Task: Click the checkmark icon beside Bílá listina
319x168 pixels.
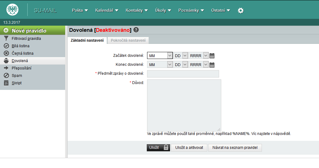Action: (6, 46)
